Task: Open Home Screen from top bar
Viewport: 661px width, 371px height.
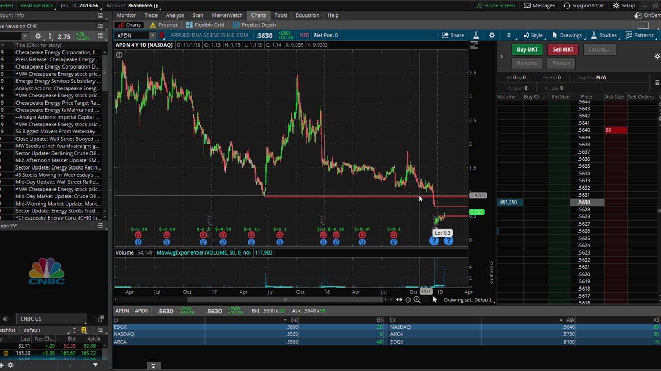Action: click(495, 5)
